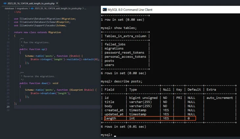Click the 'Extra' column header
240x139 pixels.
211,90
